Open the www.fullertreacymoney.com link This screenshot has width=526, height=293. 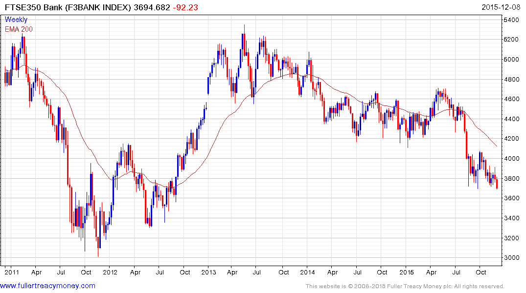click(x=47, y=286)
